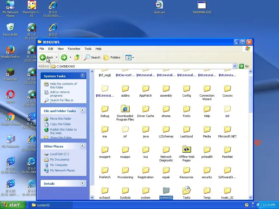
Task: Click the Go button
Action: (244, 66)
